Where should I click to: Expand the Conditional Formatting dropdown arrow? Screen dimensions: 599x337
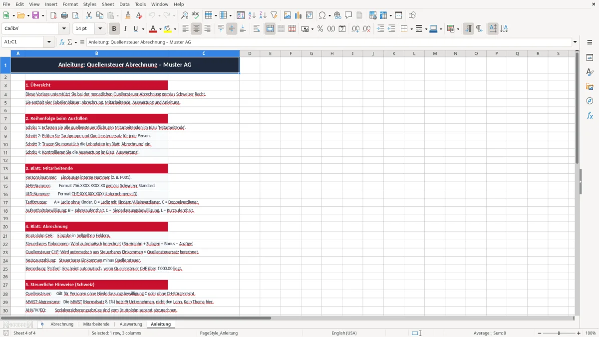pos(458,29)
